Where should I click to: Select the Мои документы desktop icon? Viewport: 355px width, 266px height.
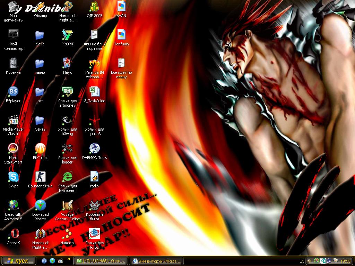click(x=14, y=12)
